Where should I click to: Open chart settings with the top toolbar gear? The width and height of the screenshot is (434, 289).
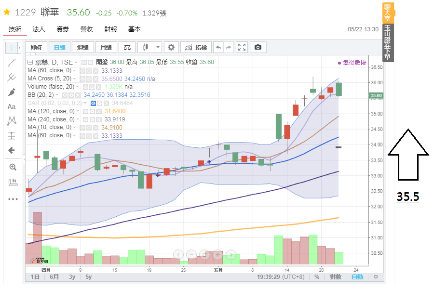click(171, 47)
